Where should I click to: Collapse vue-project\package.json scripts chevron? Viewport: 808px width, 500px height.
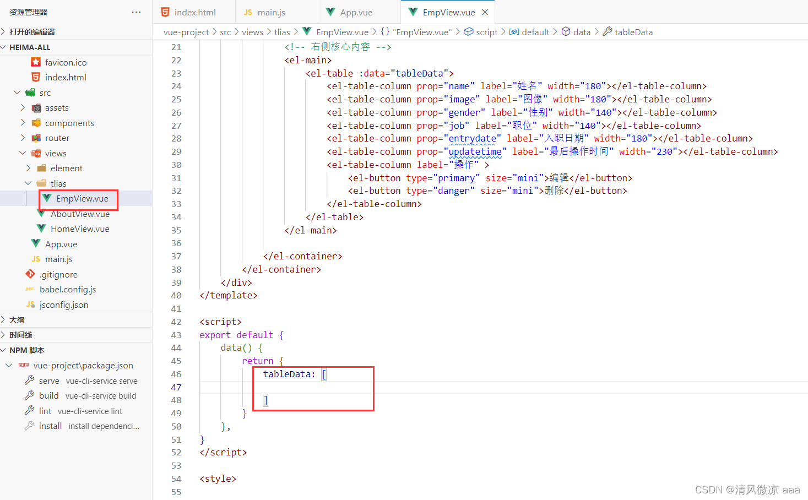click(9, 365)
